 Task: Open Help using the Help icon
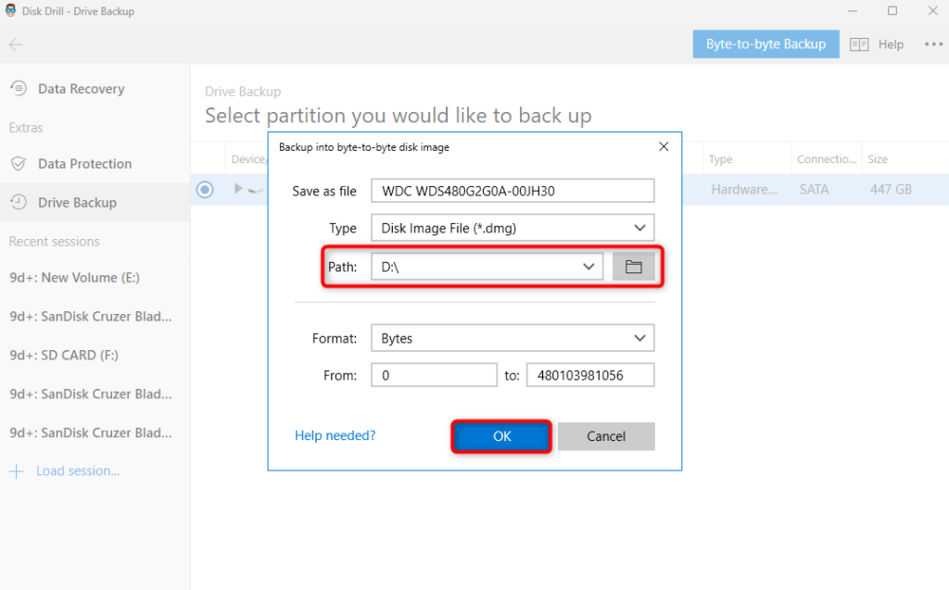[859, 44]
